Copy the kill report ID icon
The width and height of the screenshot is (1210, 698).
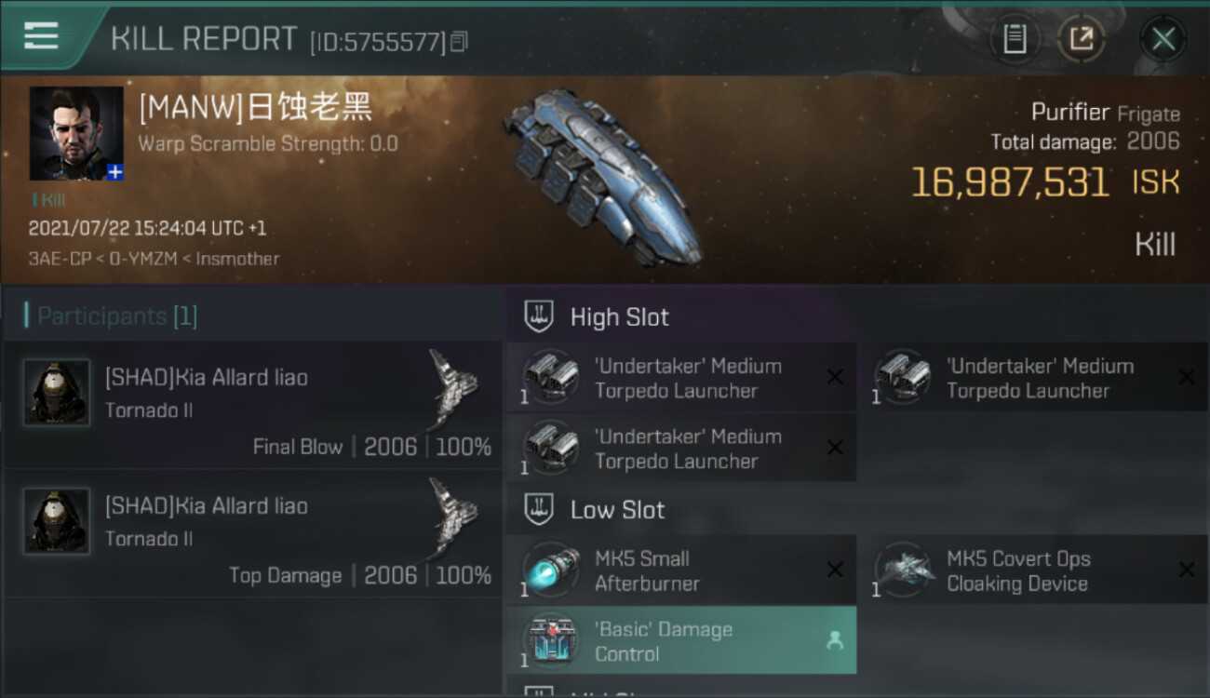coord(459,42)
